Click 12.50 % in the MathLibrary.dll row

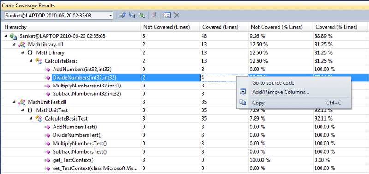point(259,44)
